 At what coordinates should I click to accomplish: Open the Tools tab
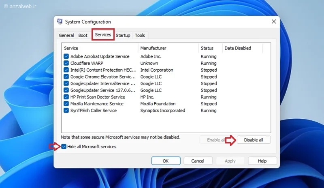[x=140, y=35]
